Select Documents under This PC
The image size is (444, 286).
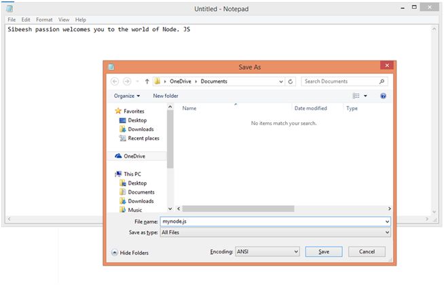click(x=141, y=192)
